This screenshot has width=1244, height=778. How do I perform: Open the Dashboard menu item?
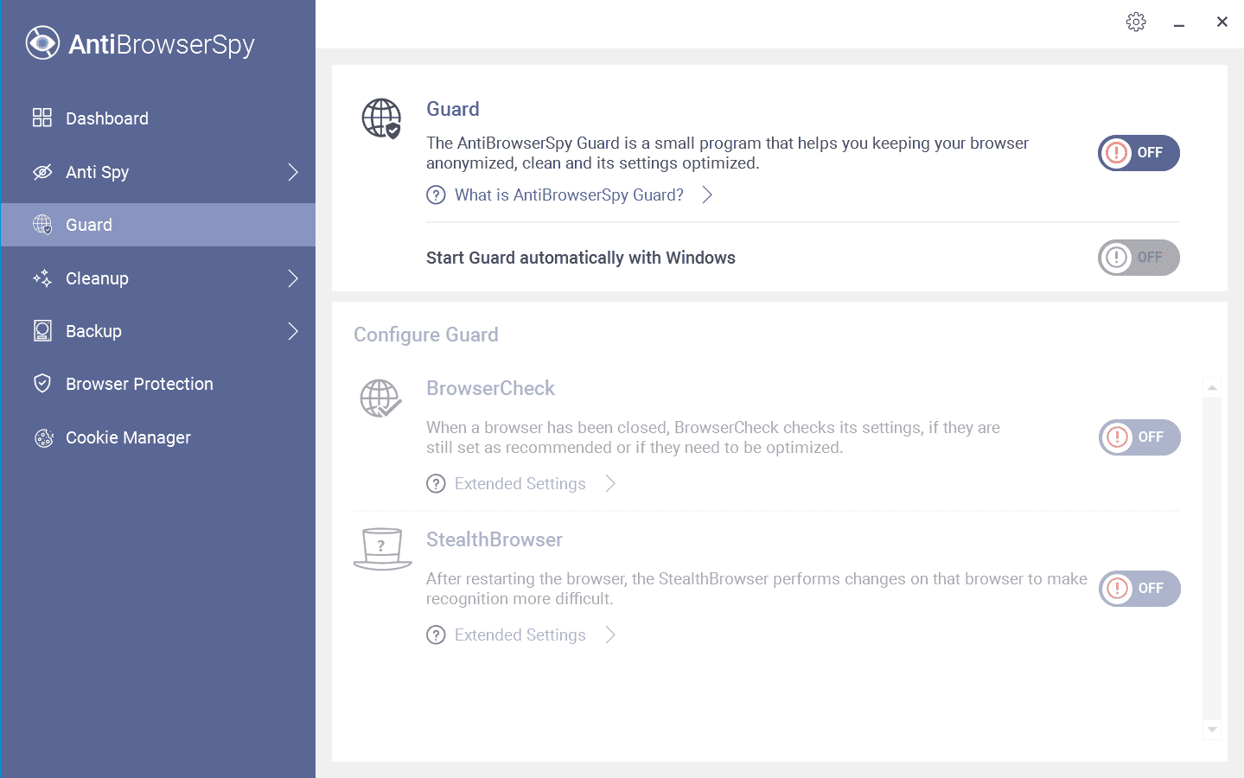click(x=107, y=118)
